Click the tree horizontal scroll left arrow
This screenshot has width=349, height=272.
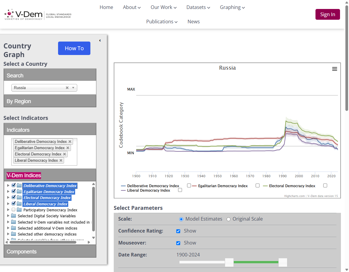pyautogui.click(x=7, y=242)
